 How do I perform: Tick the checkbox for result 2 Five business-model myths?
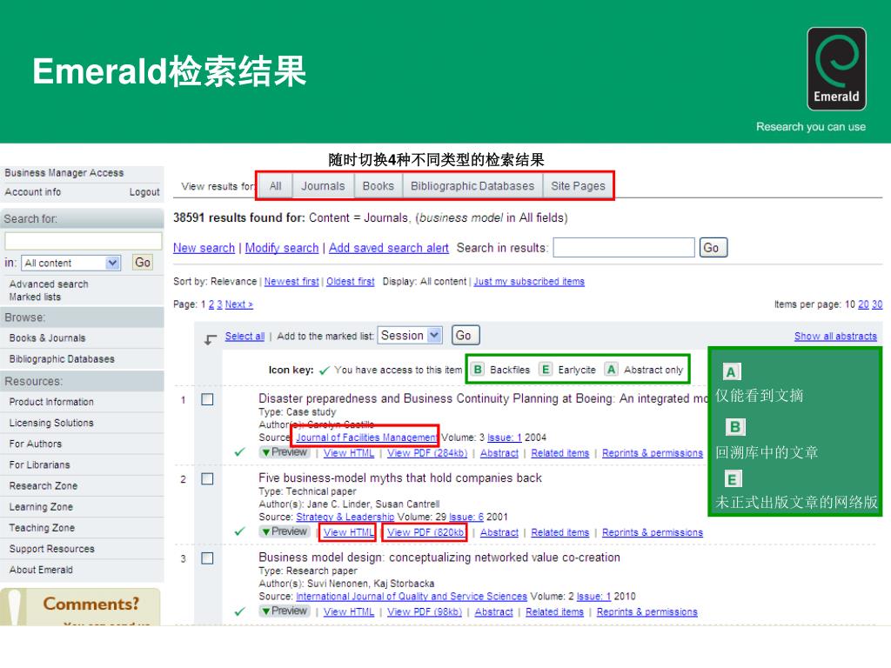click(x=207, y=479)
